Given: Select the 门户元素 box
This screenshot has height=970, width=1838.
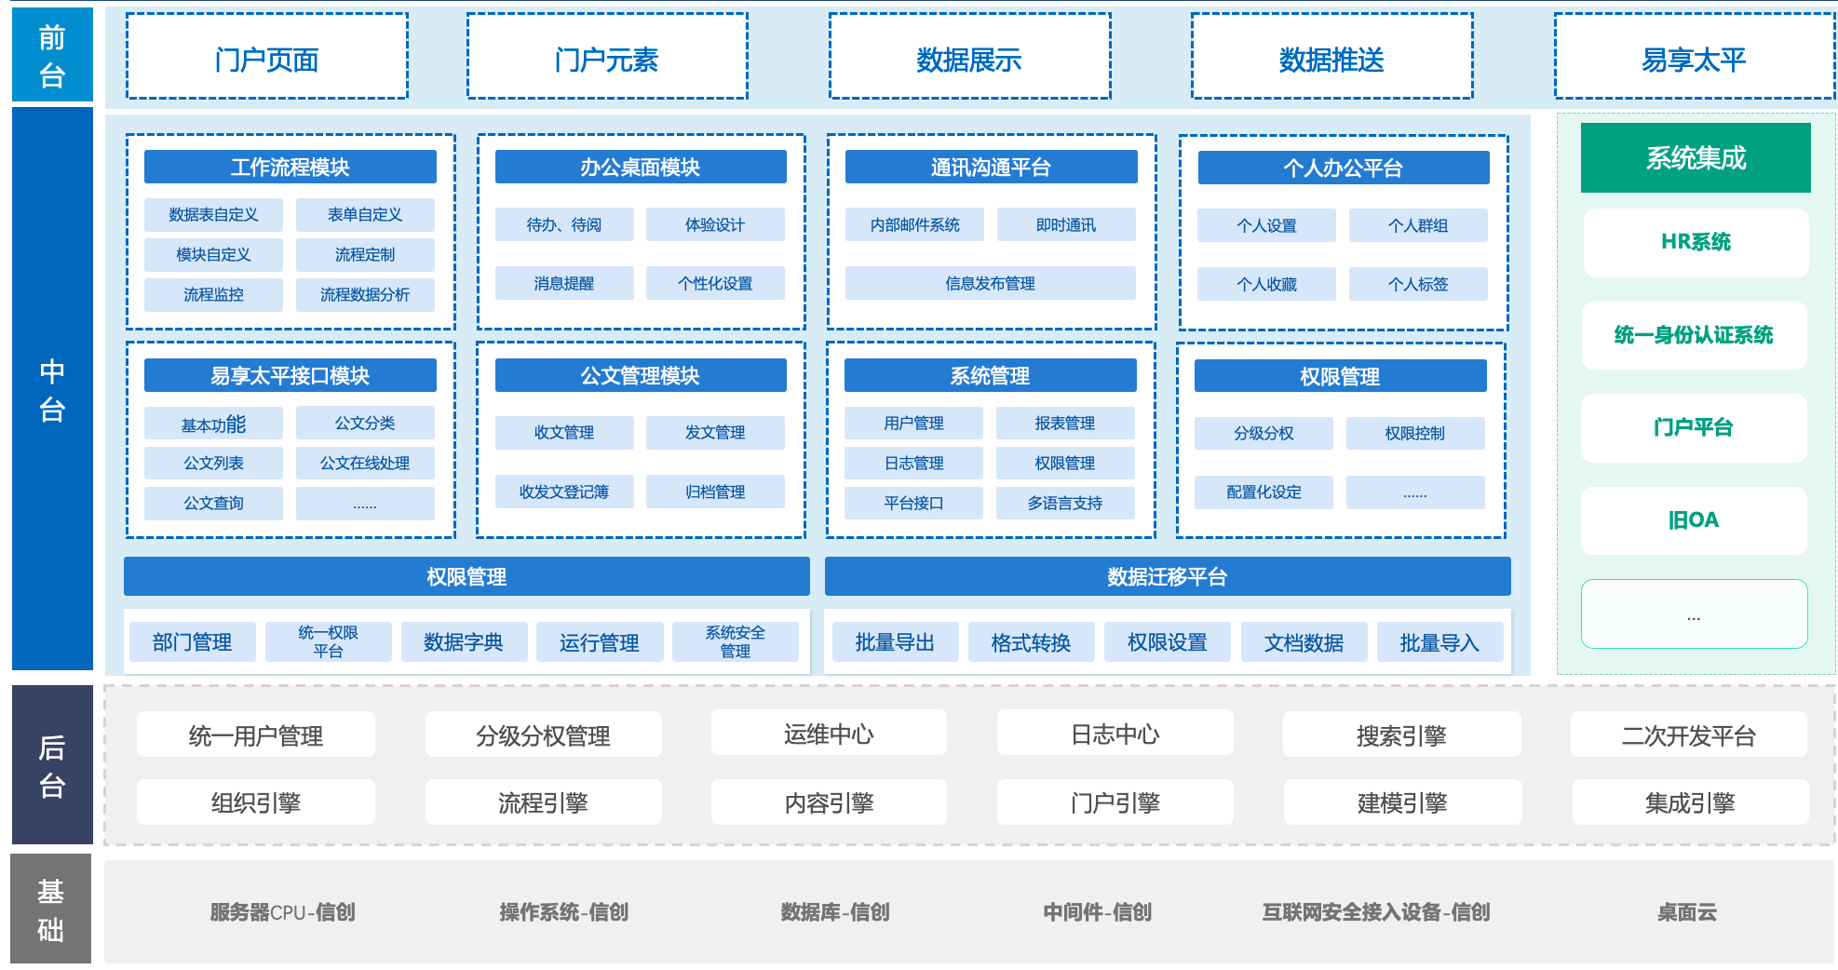Looking at the screenshot, I should 607,56.
